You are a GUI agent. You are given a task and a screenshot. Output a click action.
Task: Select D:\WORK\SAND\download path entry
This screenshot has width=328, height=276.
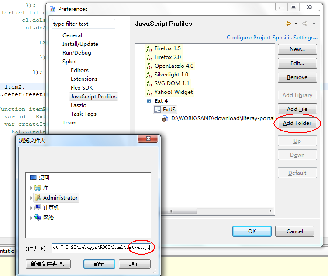pos(223,118)
